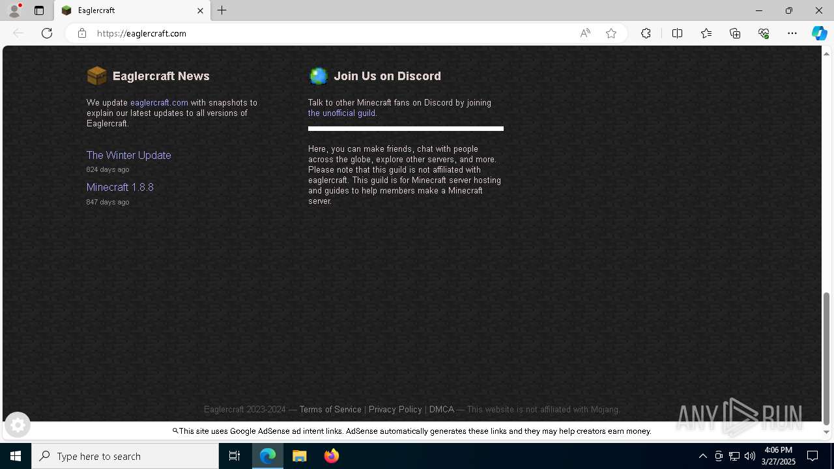
Task: Enable Read aloud from address bar
Action: click(585, 33)
